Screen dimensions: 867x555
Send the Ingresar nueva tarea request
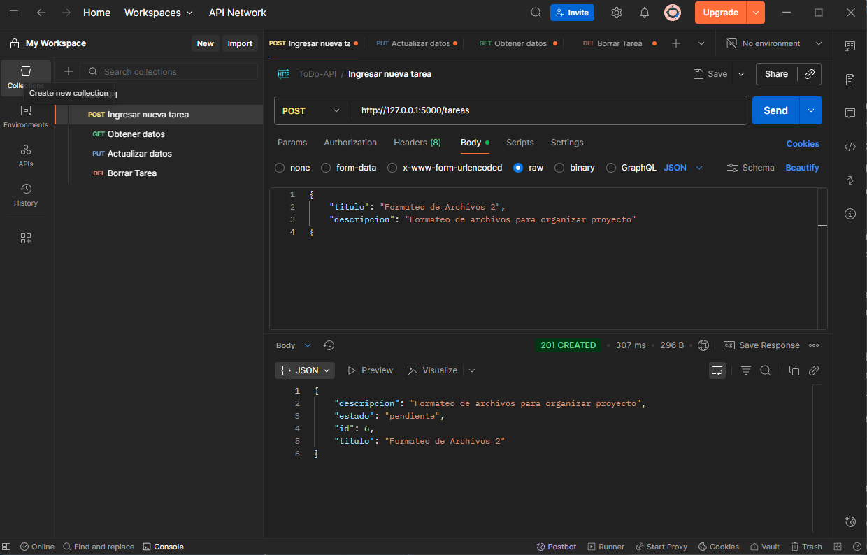point(775,110)
